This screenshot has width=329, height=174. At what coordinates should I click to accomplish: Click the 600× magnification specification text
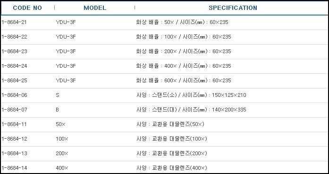184,80
